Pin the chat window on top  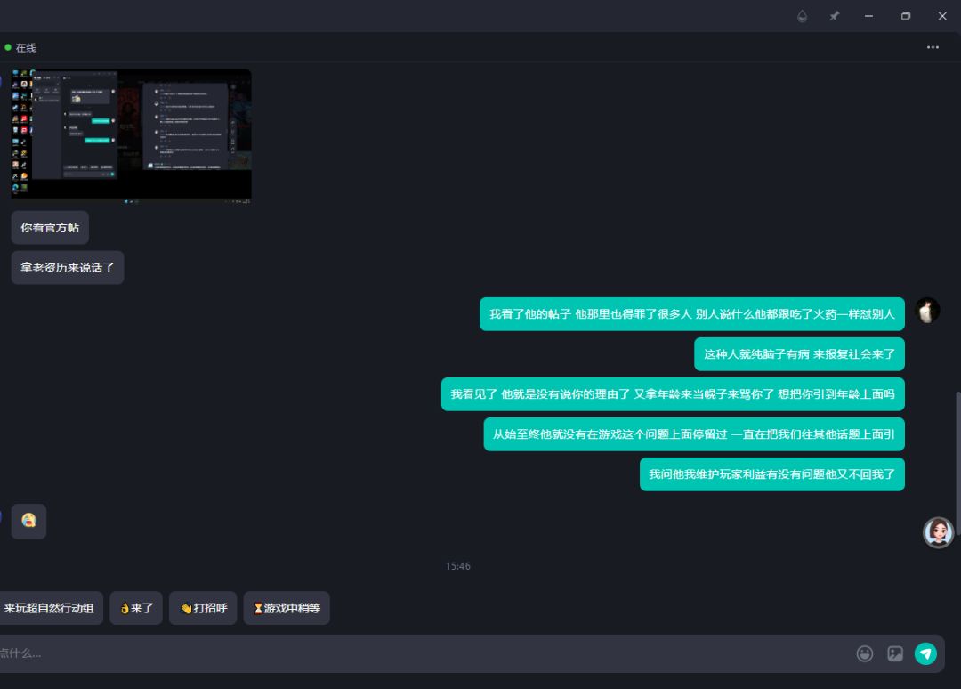pos(834,17)
